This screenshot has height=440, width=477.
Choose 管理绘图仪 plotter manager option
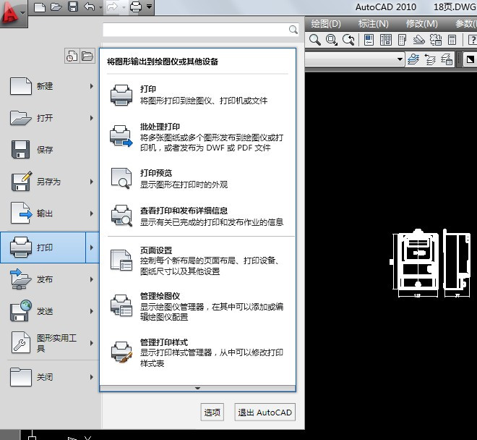[198, 307]
